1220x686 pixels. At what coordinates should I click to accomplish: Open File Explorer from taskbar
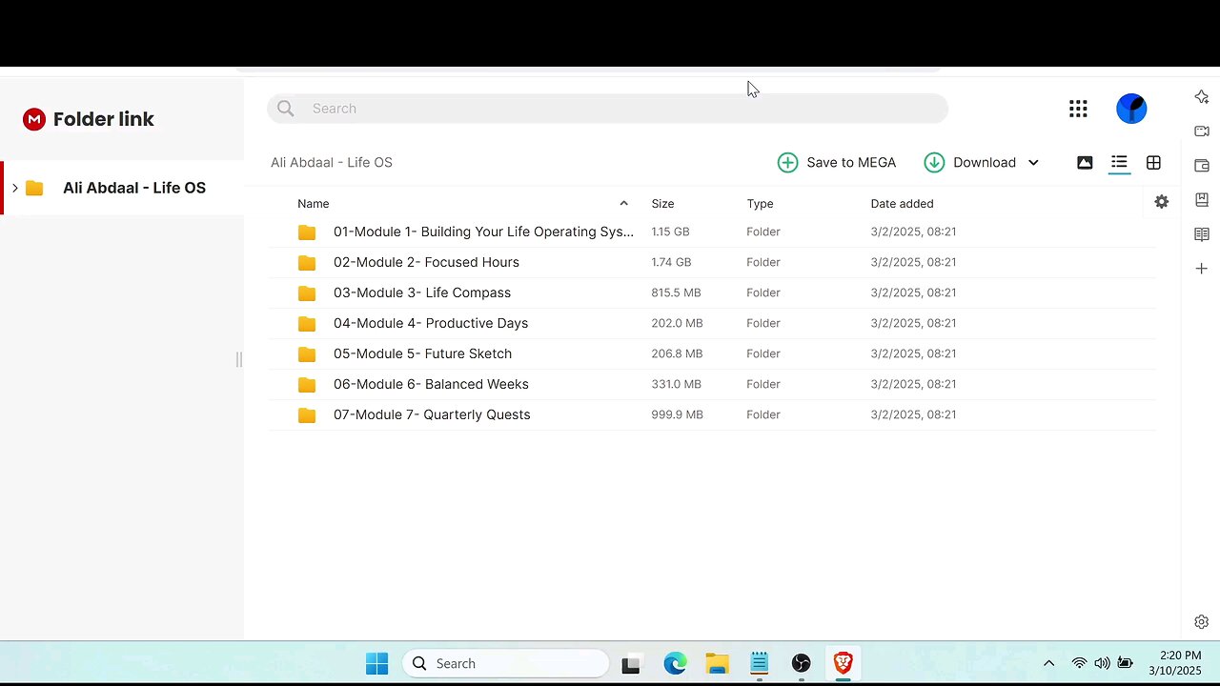pyautogui.click(x=717, y=664)
